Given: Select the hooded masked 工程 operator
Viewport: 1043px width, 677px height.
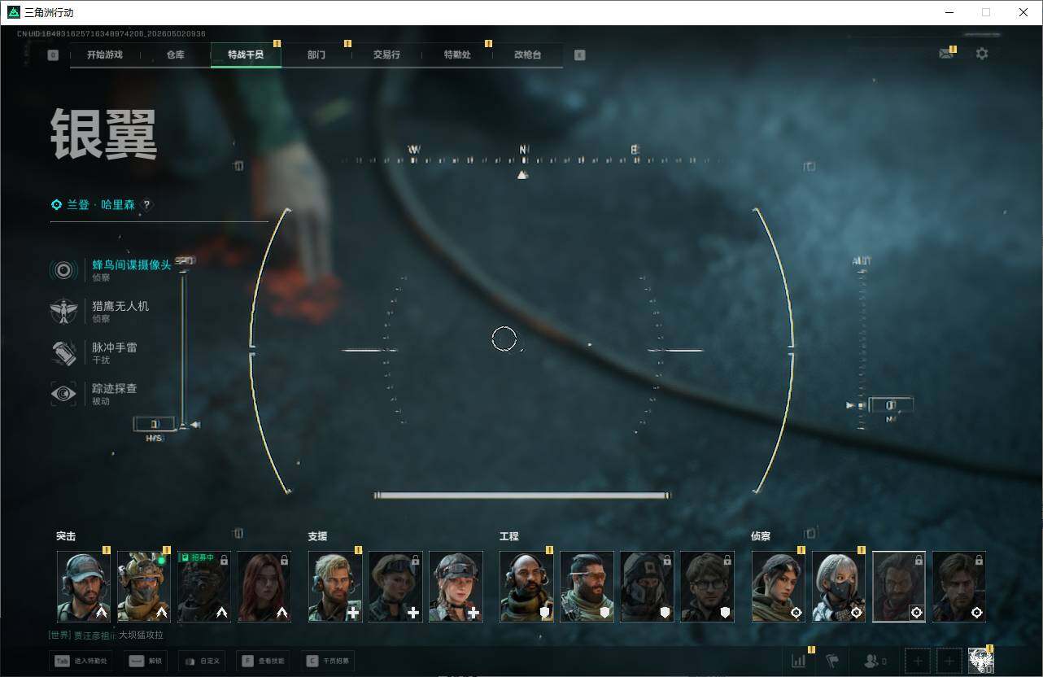Looking at the screenshot, I should pyautogui.click(x=647, y=587).
